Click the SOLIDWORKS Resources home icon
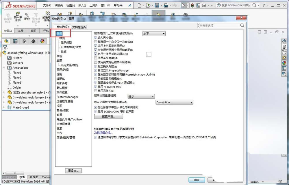The height and width of the screenshot is (185, 289). [x=284, y=41]
